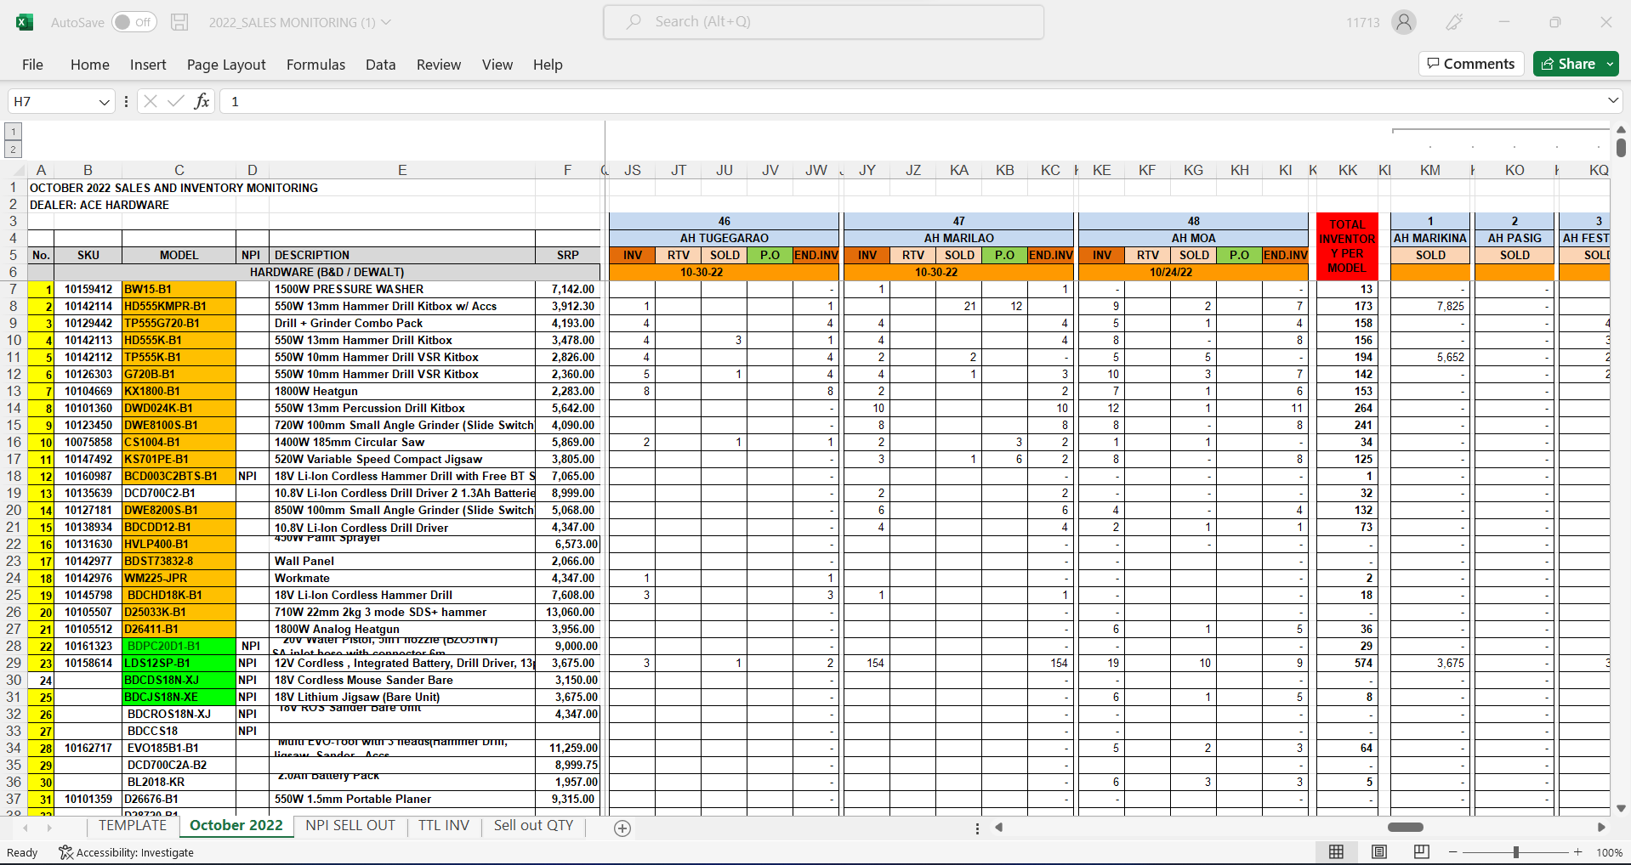The width and height of the screenshot is (1631, 865).
Task: Click the horizontal scrollbar left arrow
Action: [x=999, y=827]
